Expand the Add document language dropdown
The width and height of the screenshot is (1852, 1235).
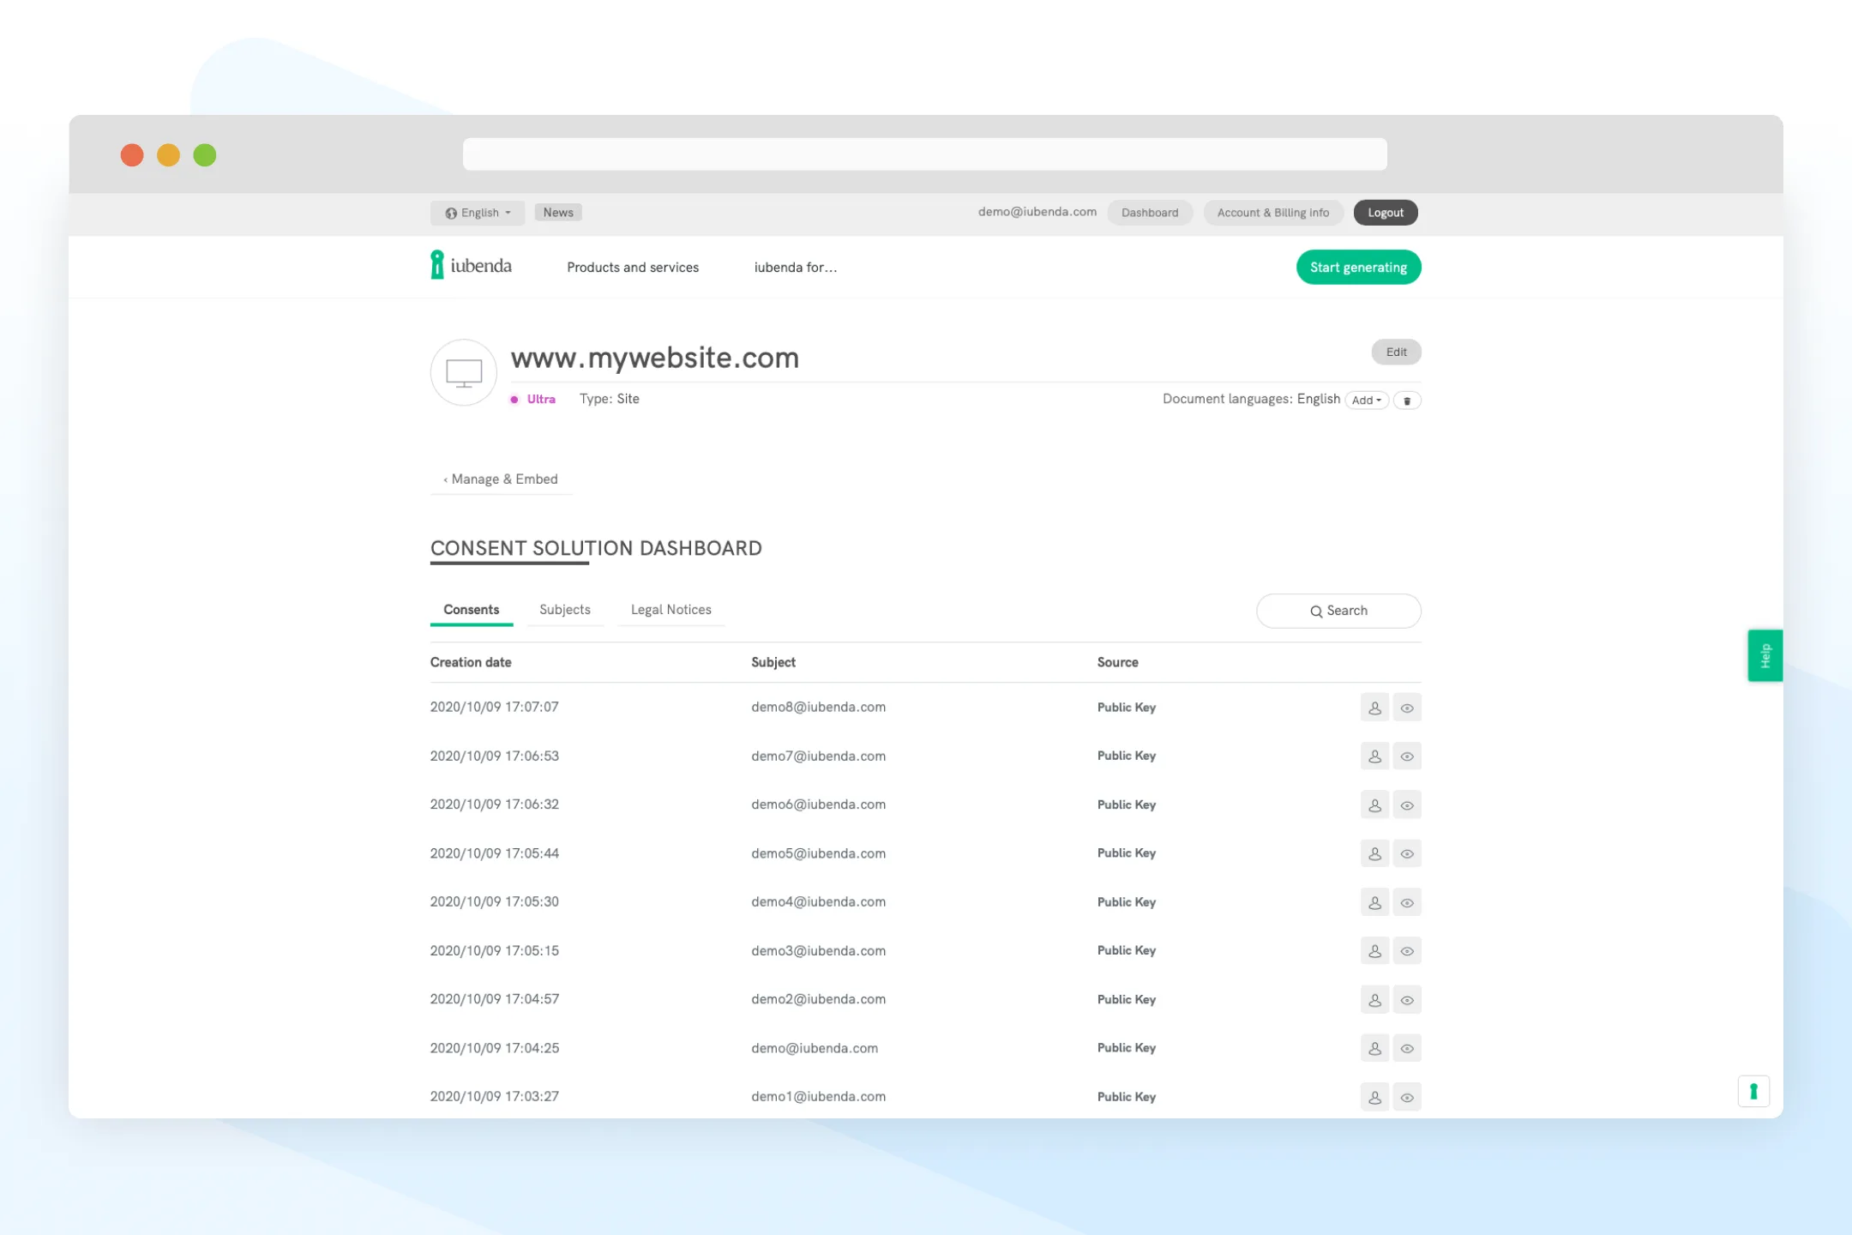1367,401
